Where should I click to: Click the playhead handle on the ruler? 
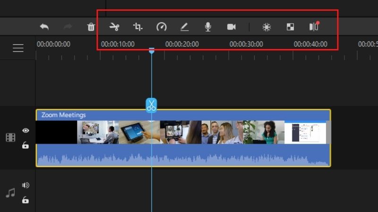[x=151, y=50]
